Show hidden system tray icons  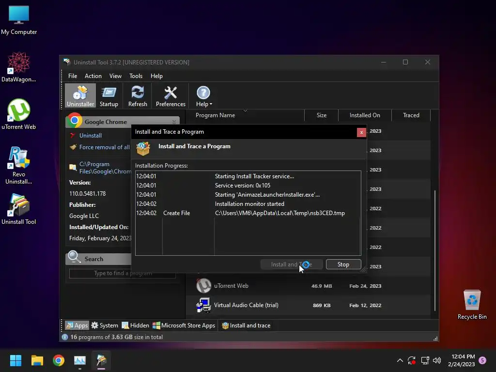coord(400,360)
